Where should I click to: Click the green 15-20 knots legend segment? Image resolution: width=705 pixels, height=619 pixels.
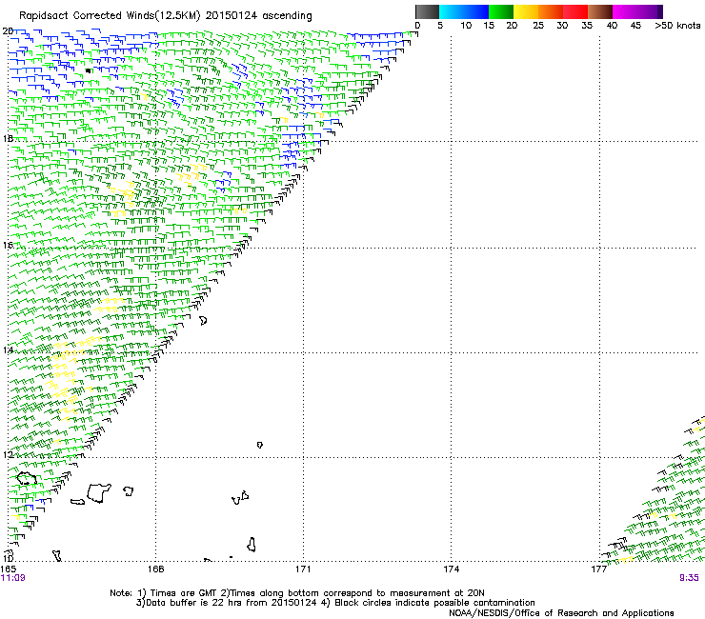(x=501, y=11)
